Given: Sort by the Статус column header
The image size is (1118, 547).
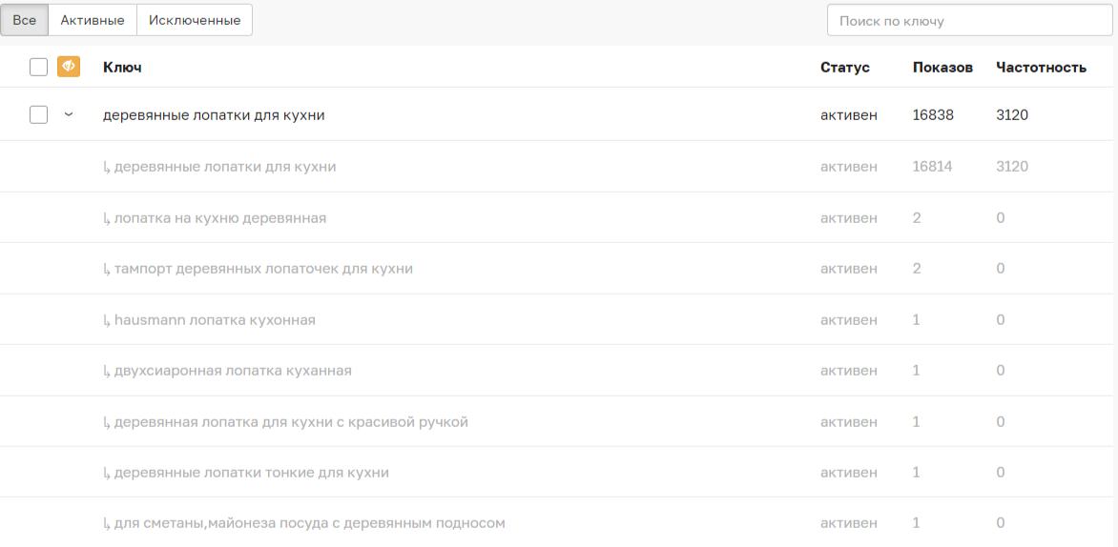Looking at the screenshot, I should tap(844, 68).
